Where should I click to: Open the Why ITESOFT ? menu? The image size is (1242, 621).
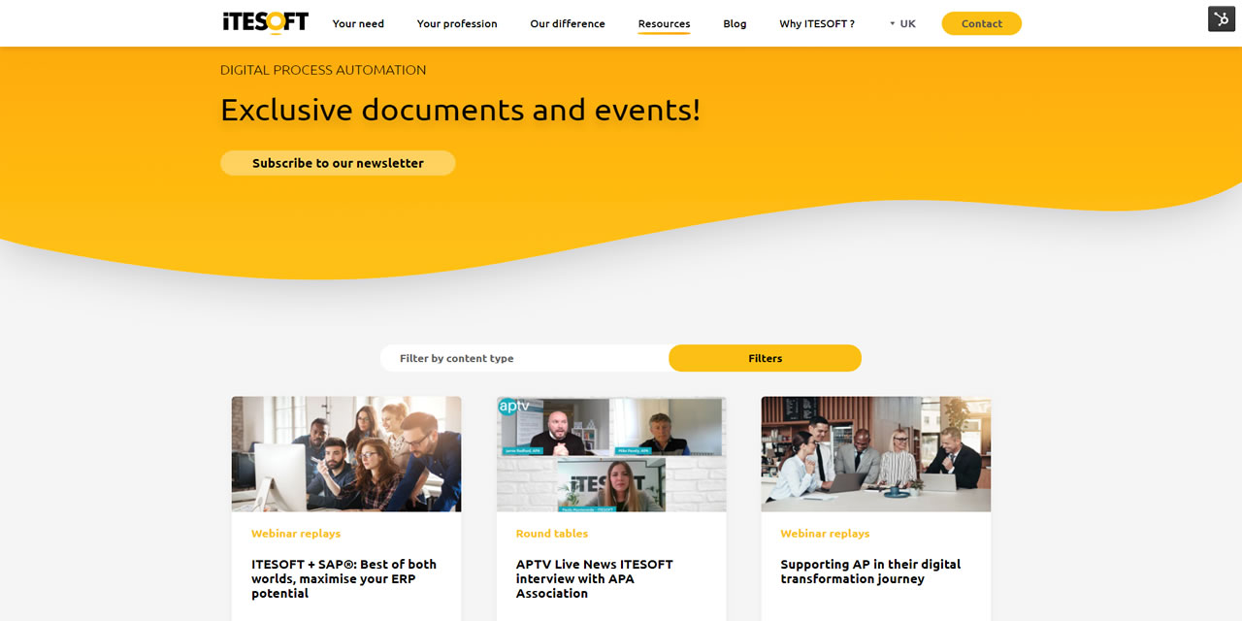click(816, 23)
